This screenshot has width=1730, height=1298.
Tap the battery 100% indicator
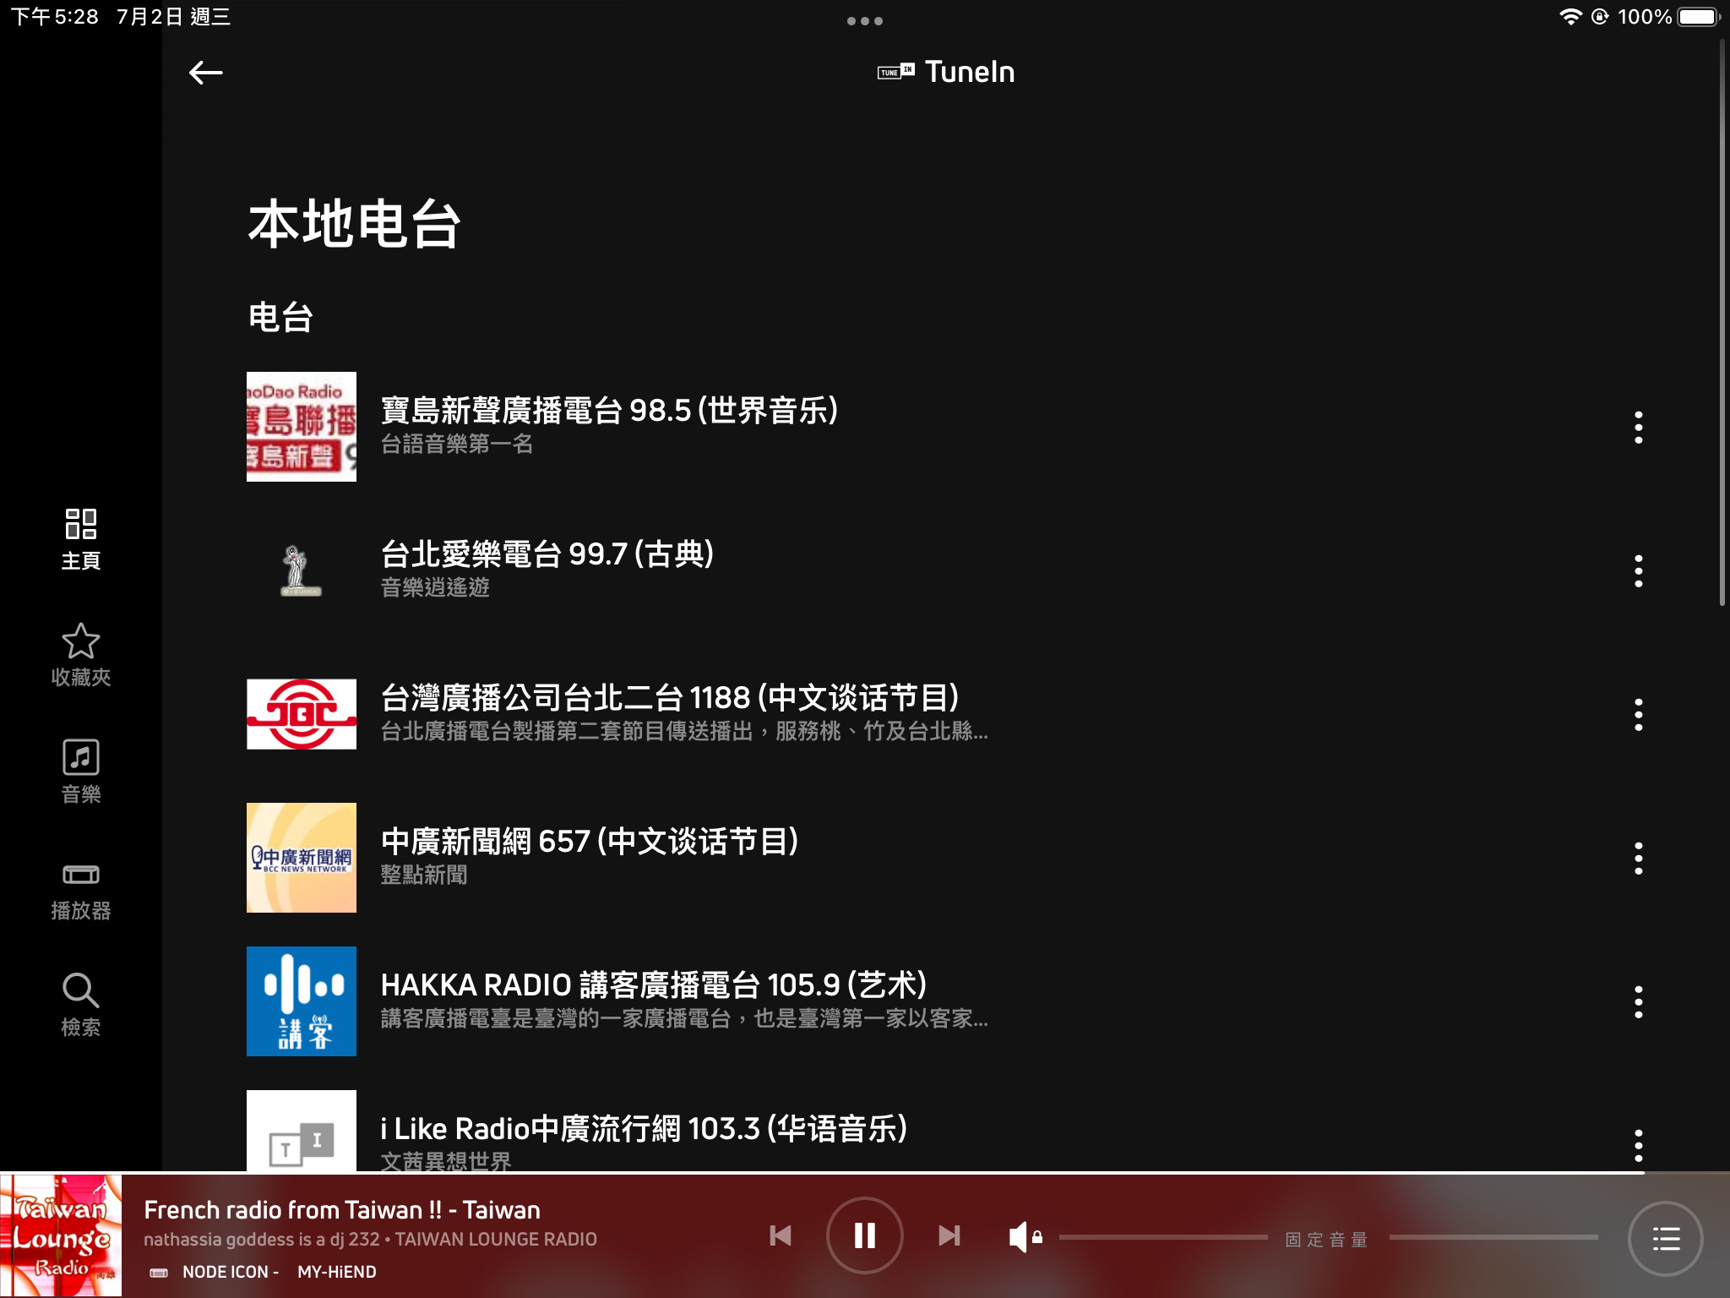[1668, 17]
